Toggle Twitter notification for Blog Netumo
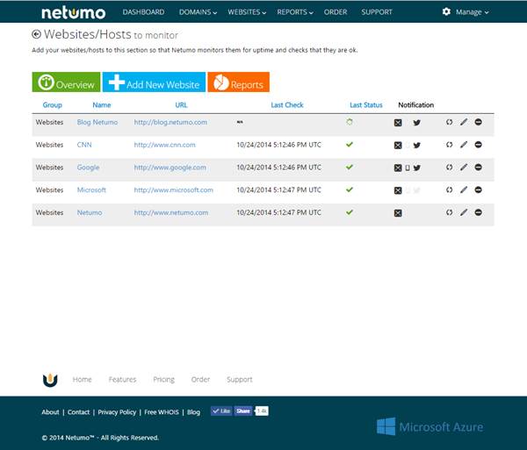This screenshot has width=527, height=450. 416,123
